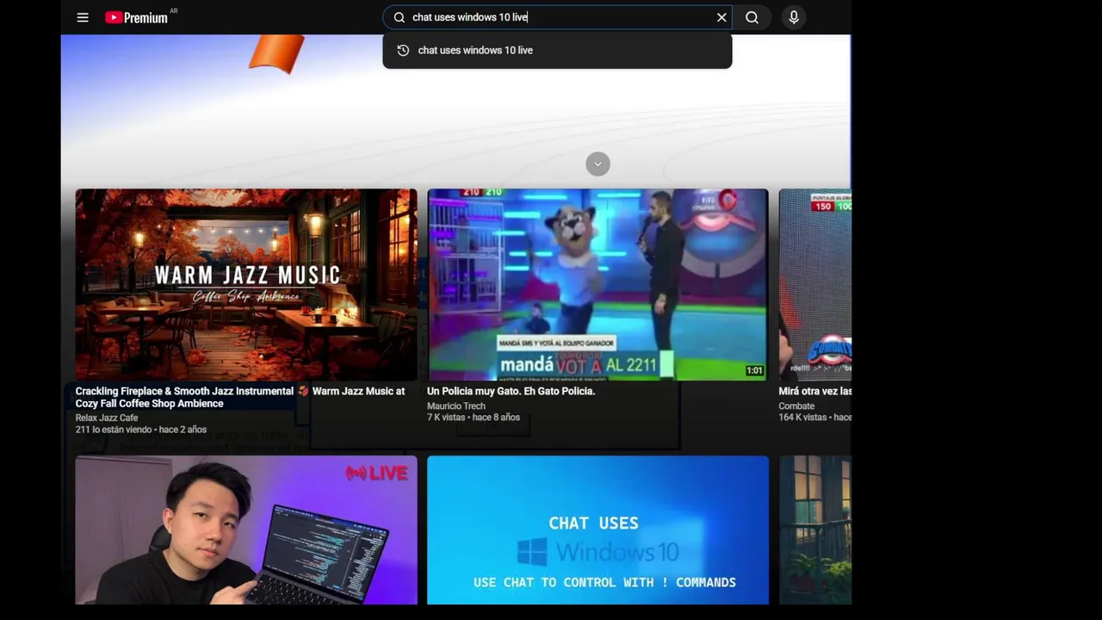The image size is (1102, 620).
Task: Open the Relax Jazz Cafe channel
Action: (107, 418)
